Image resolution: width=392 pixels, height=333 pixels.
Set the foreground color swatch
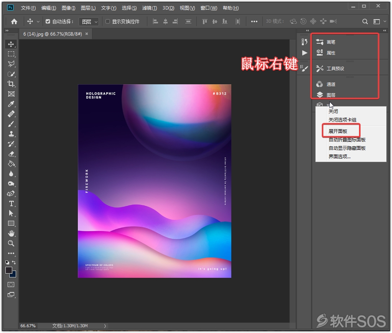9,270
